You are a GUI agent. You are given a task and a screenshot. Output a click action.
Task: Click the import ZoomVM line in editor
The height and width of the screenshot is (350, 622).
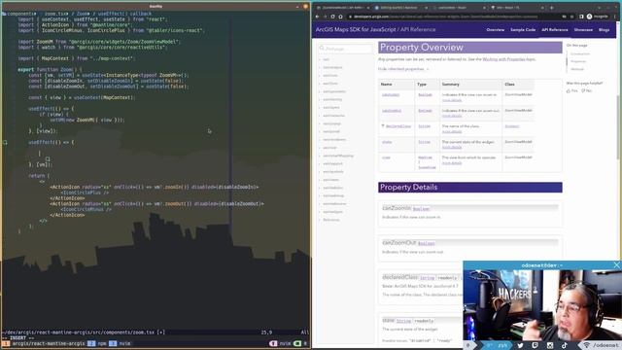99,42
